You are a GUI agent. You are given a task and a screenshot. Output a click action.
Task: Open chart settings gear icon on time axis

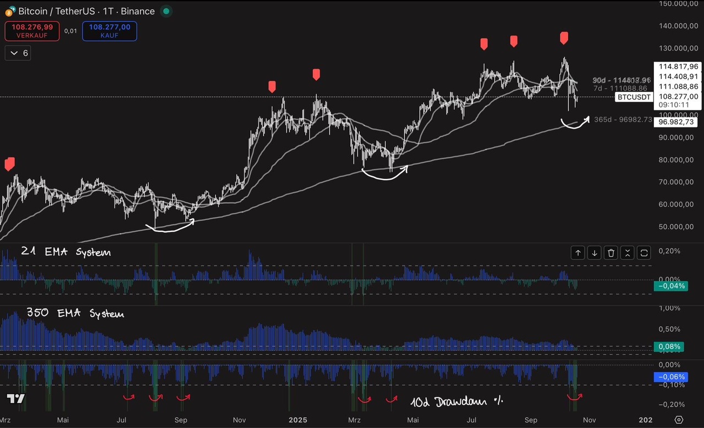(x=679, y=420)
